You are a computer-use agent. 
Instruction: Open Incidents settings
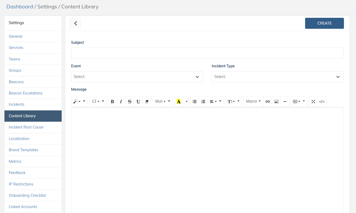(x=33, y=104)
